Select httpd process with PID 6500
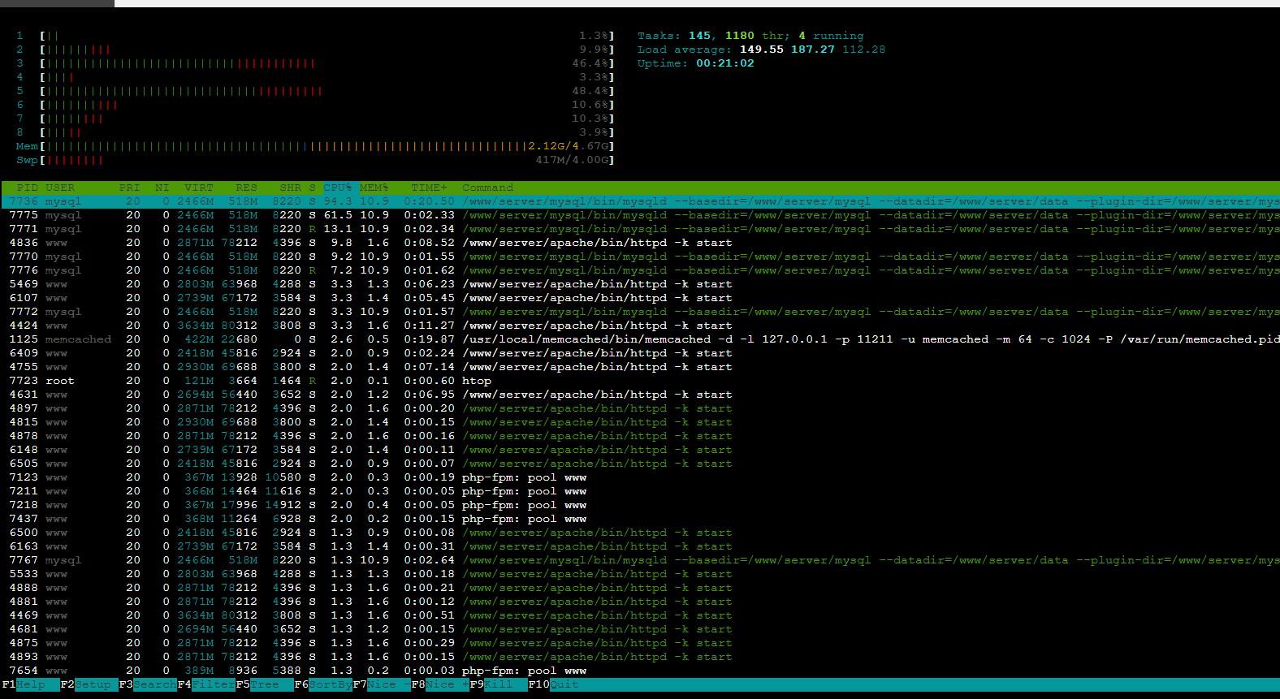The height and width of the screenshot is (699, 1280). pos(640,533)
